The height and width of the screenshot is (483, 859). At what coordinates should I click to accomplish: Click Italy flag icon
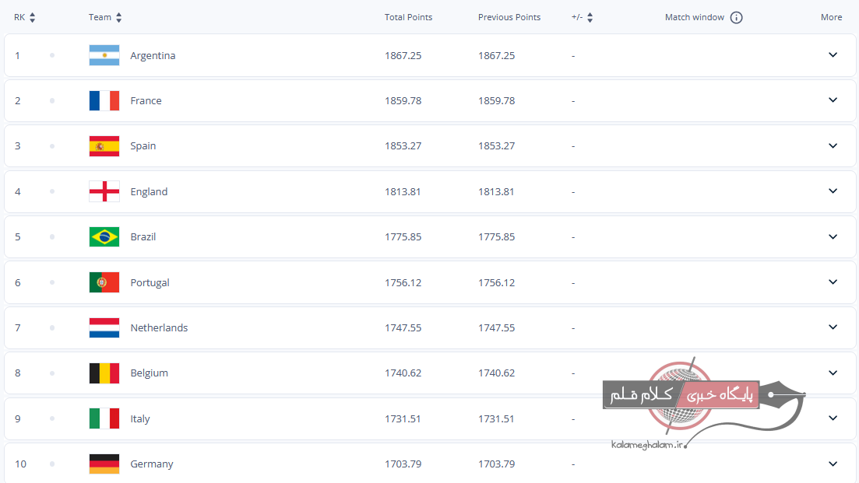104,418
